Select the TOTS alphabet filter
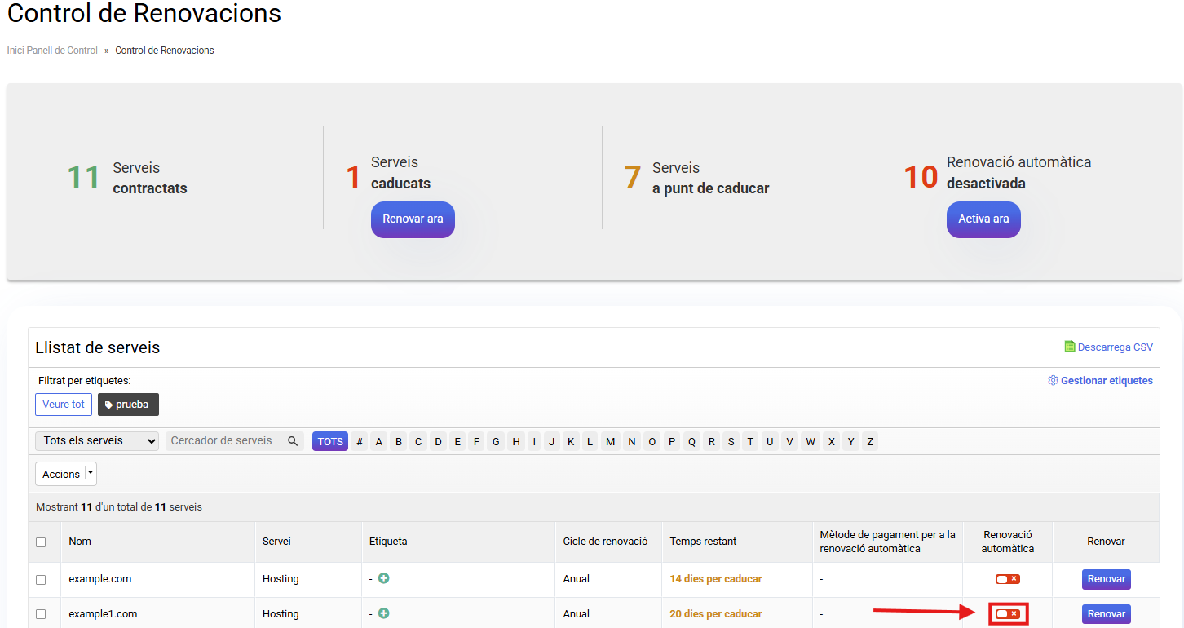The height and width of the screenshot is (628, 1184). pos(330,441)
